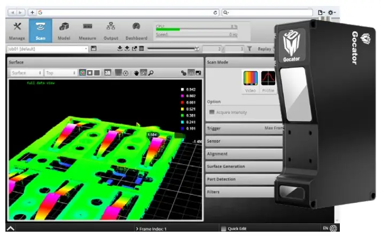The height and width of the screenshot is (237, 381).
Task: Expand the Trigger panel
Action: 244,128
